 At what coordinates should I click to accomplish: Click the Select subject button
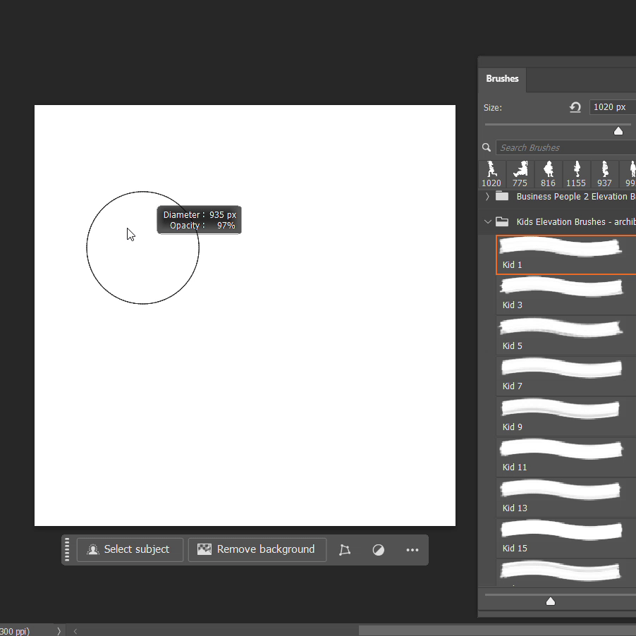pyautogui.click(x=130, y=550)
